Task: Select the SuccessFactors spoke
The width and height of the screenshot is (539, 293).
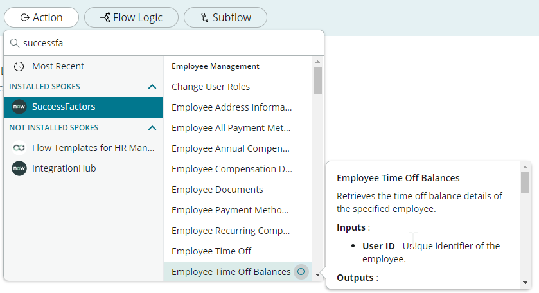Action: click(83, 107)
